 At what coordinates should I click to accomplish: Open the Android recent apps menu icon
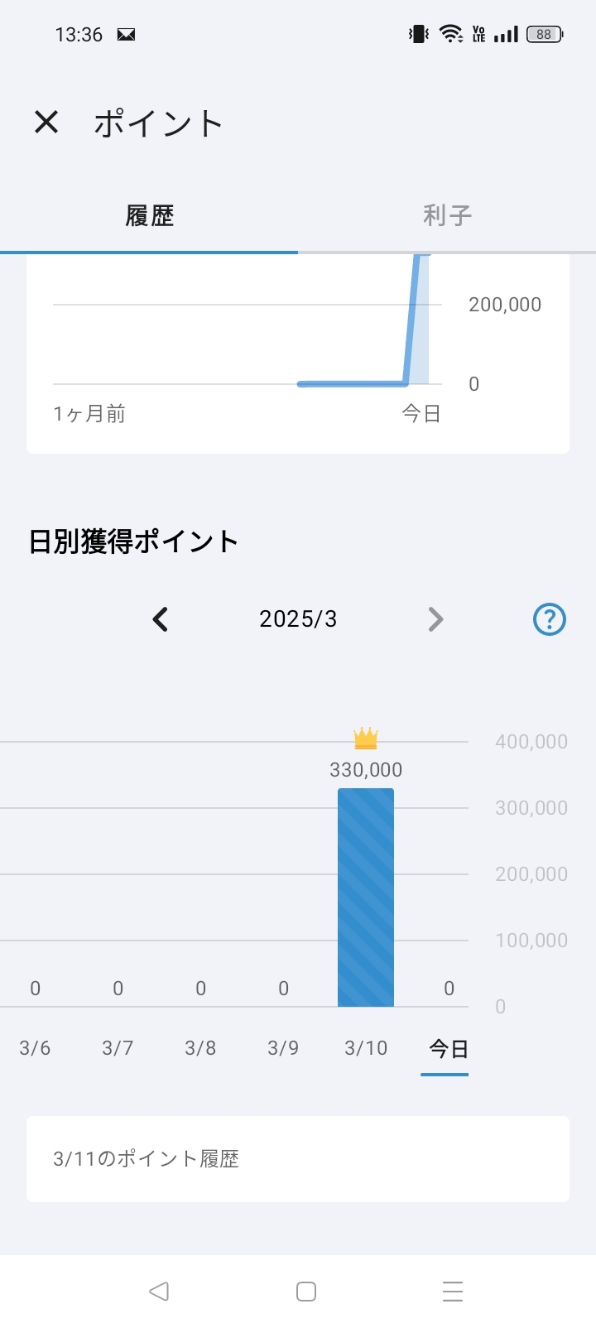(452, 1292)
